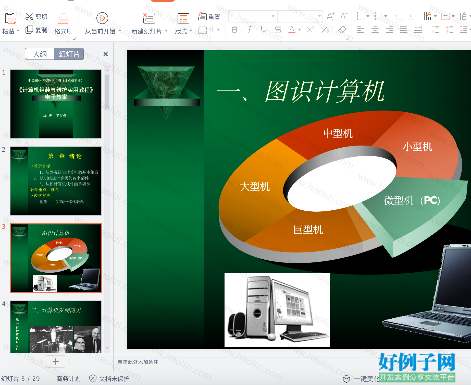Increase font size with A+ icon
Viewport: 471px width, 385px height.
pyautogui.click(x=330, y=16)
